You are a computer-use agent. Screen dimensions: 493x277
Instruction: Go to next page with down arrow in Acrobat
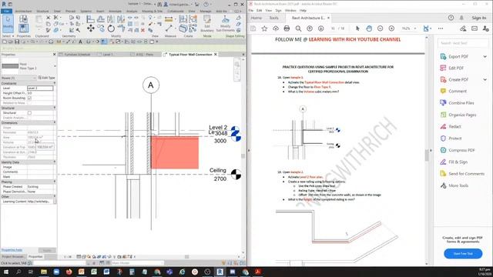pos(320,28)
